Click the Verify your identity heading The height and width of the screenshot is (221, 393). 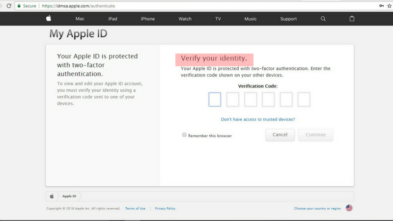(x=214, y=58)
